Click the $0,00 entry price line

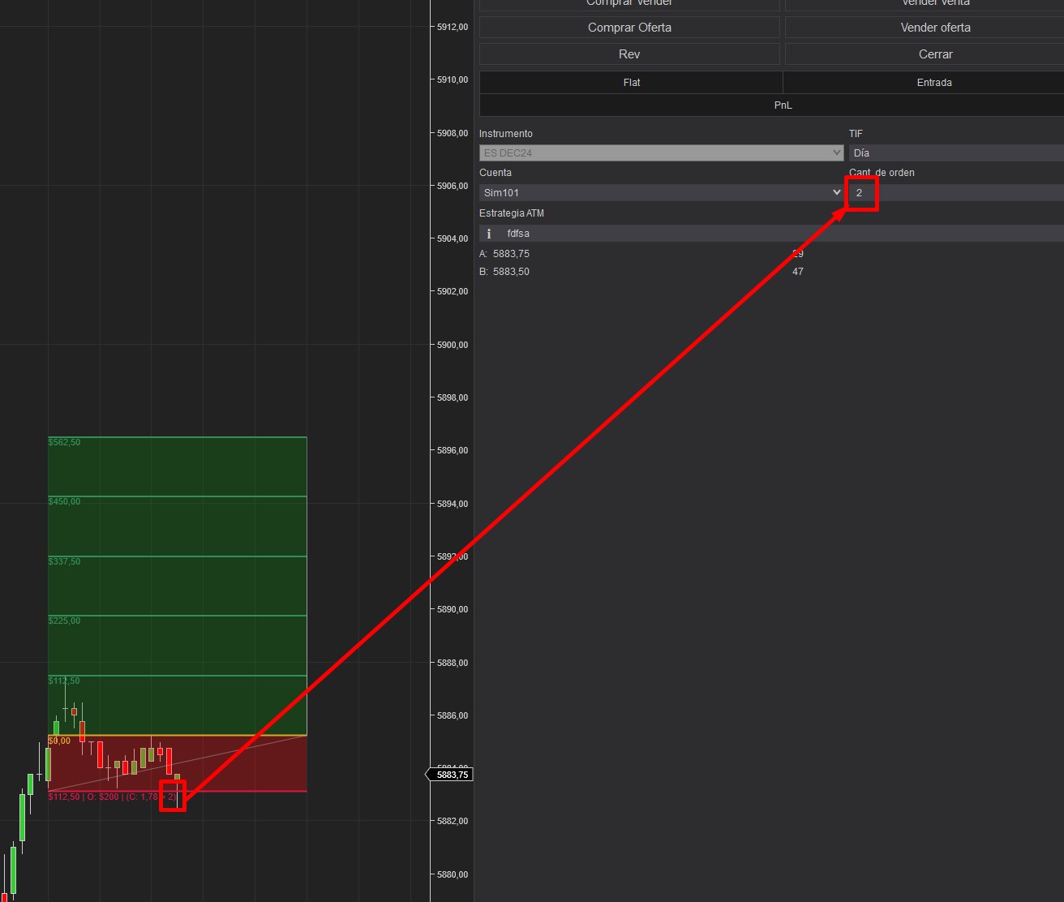[x=177, y=736]
